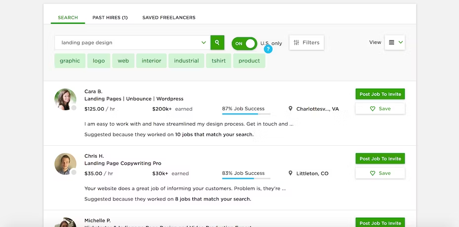The width and height of the screenshot is (459, 227).
Task: Click the heart icon in Chris H.'s Save button
Action: [x=372, y=173]
